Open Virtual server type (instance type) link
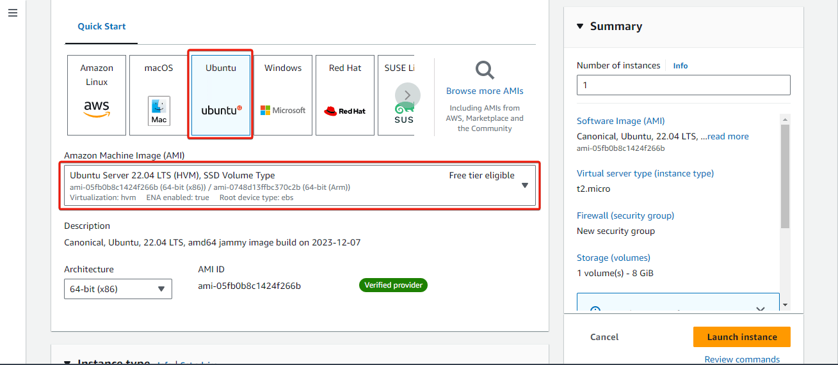The width and height of the screenshot is (838, 365). tap(645, 173)
